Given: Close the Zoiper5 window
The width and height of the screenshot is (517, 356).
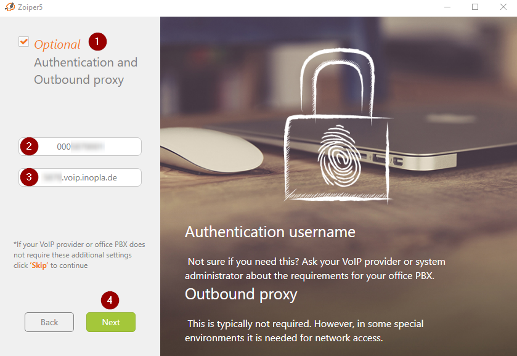Looking at the screenshot, I should pos(503,7).
